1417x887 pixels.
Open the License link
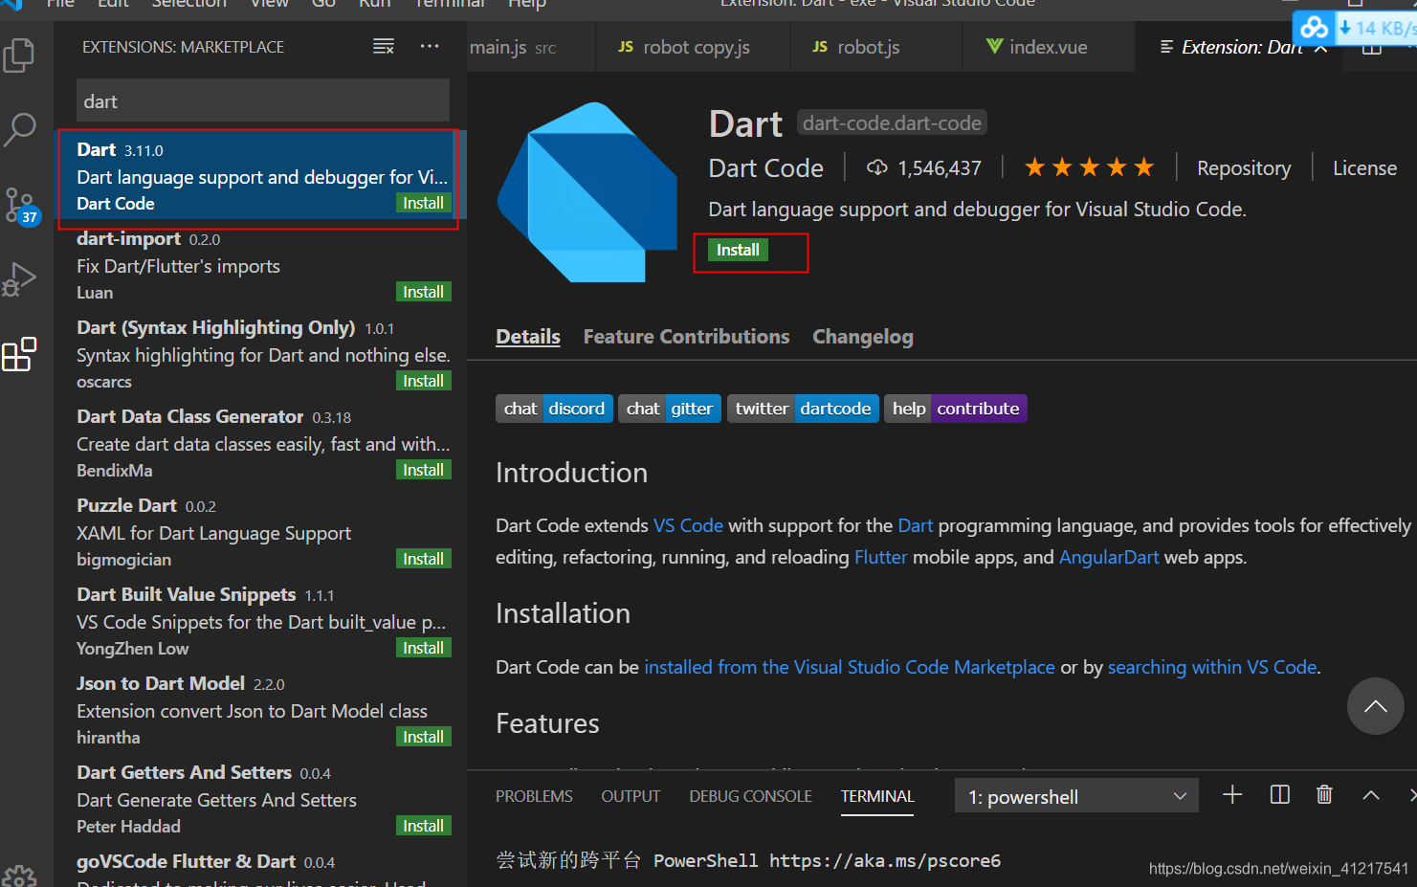(1364, 168)
